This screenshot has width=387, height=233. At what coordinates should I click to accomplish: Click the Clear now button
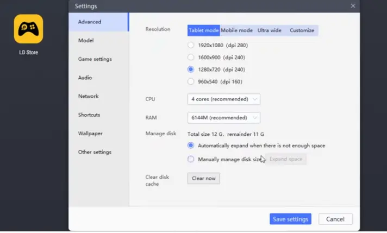[203, 178]
